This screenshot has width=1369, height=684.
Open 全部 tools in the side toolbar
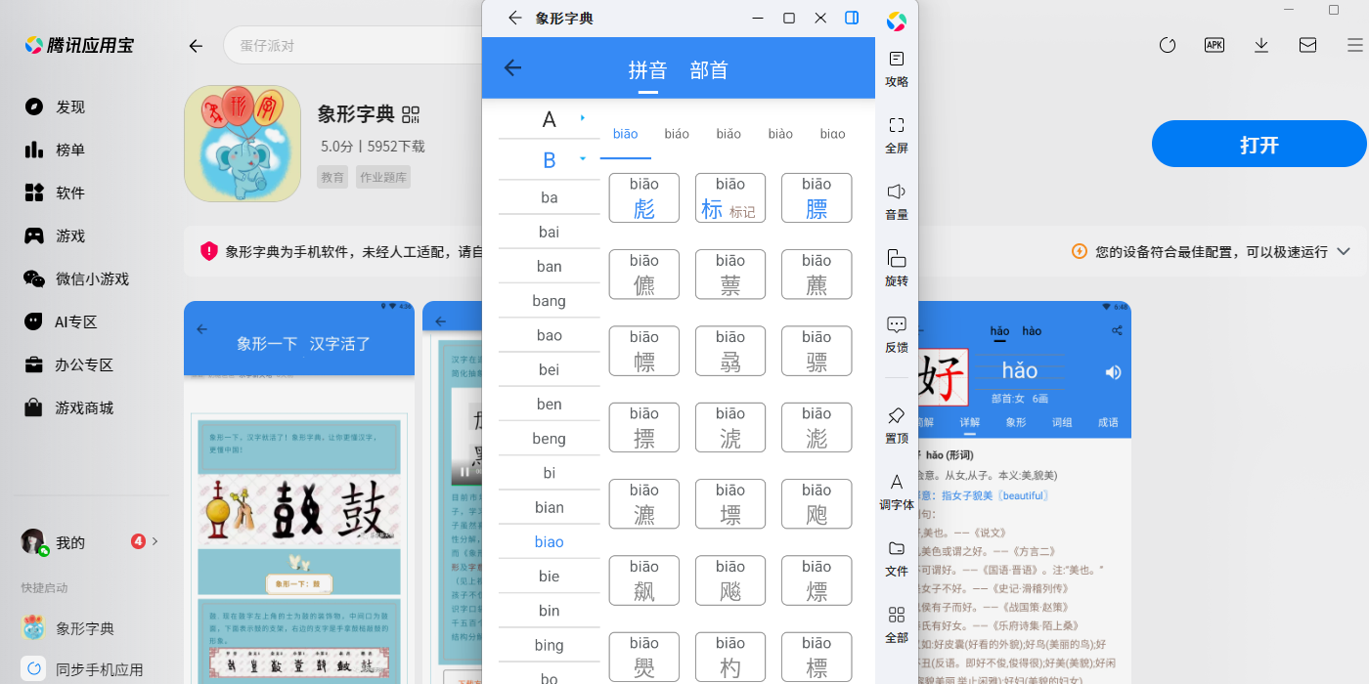pyautogui.click(x=897, y=625)
